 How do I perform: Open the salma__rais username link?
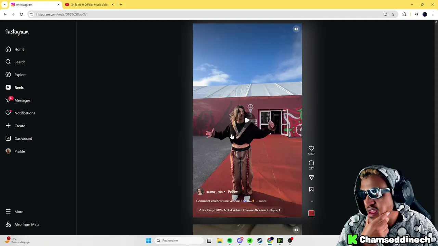pyautogui.click(x=214, y=192)
